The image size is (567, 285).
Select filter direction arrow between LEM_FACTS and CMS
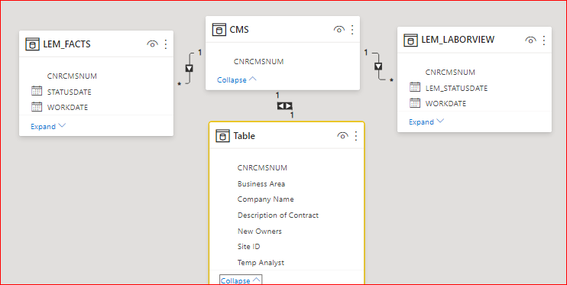tap(189, 68)
